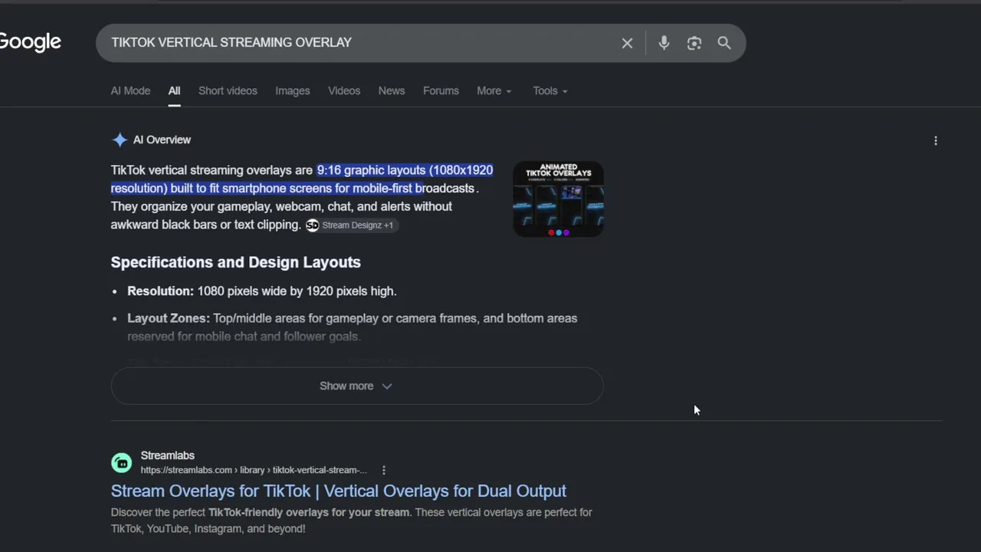This screenshot has height=552, width=981.
Task: Open the Videos tab
Action: (x=344, y=90)
